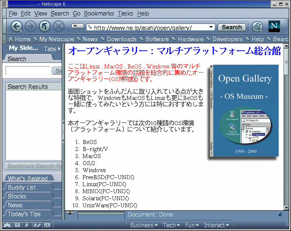291x231 pixels.
Task: Click the sidebar search submit button
Action: 57,71
